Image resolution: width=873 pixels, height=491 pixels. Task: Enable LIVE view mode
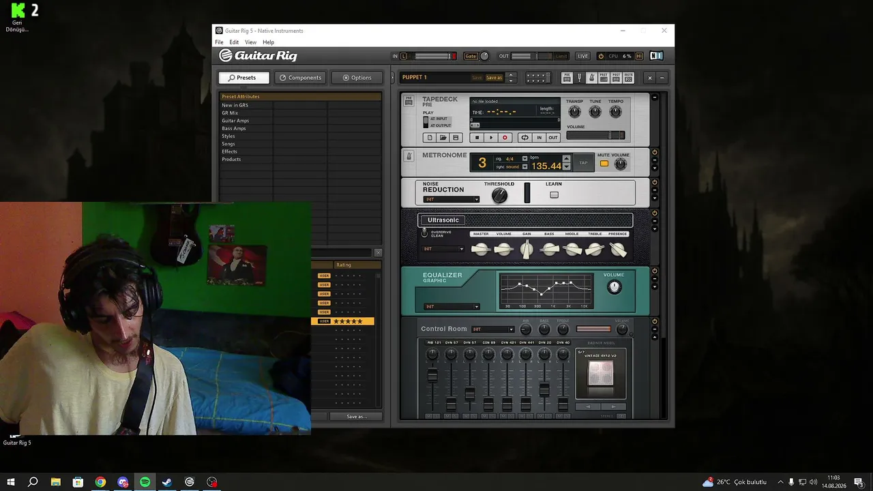(582, 56)
